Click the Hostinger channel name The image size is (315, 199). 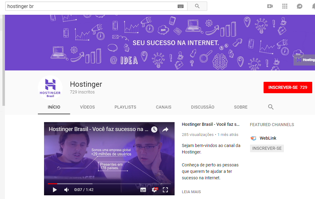(86, 84)
